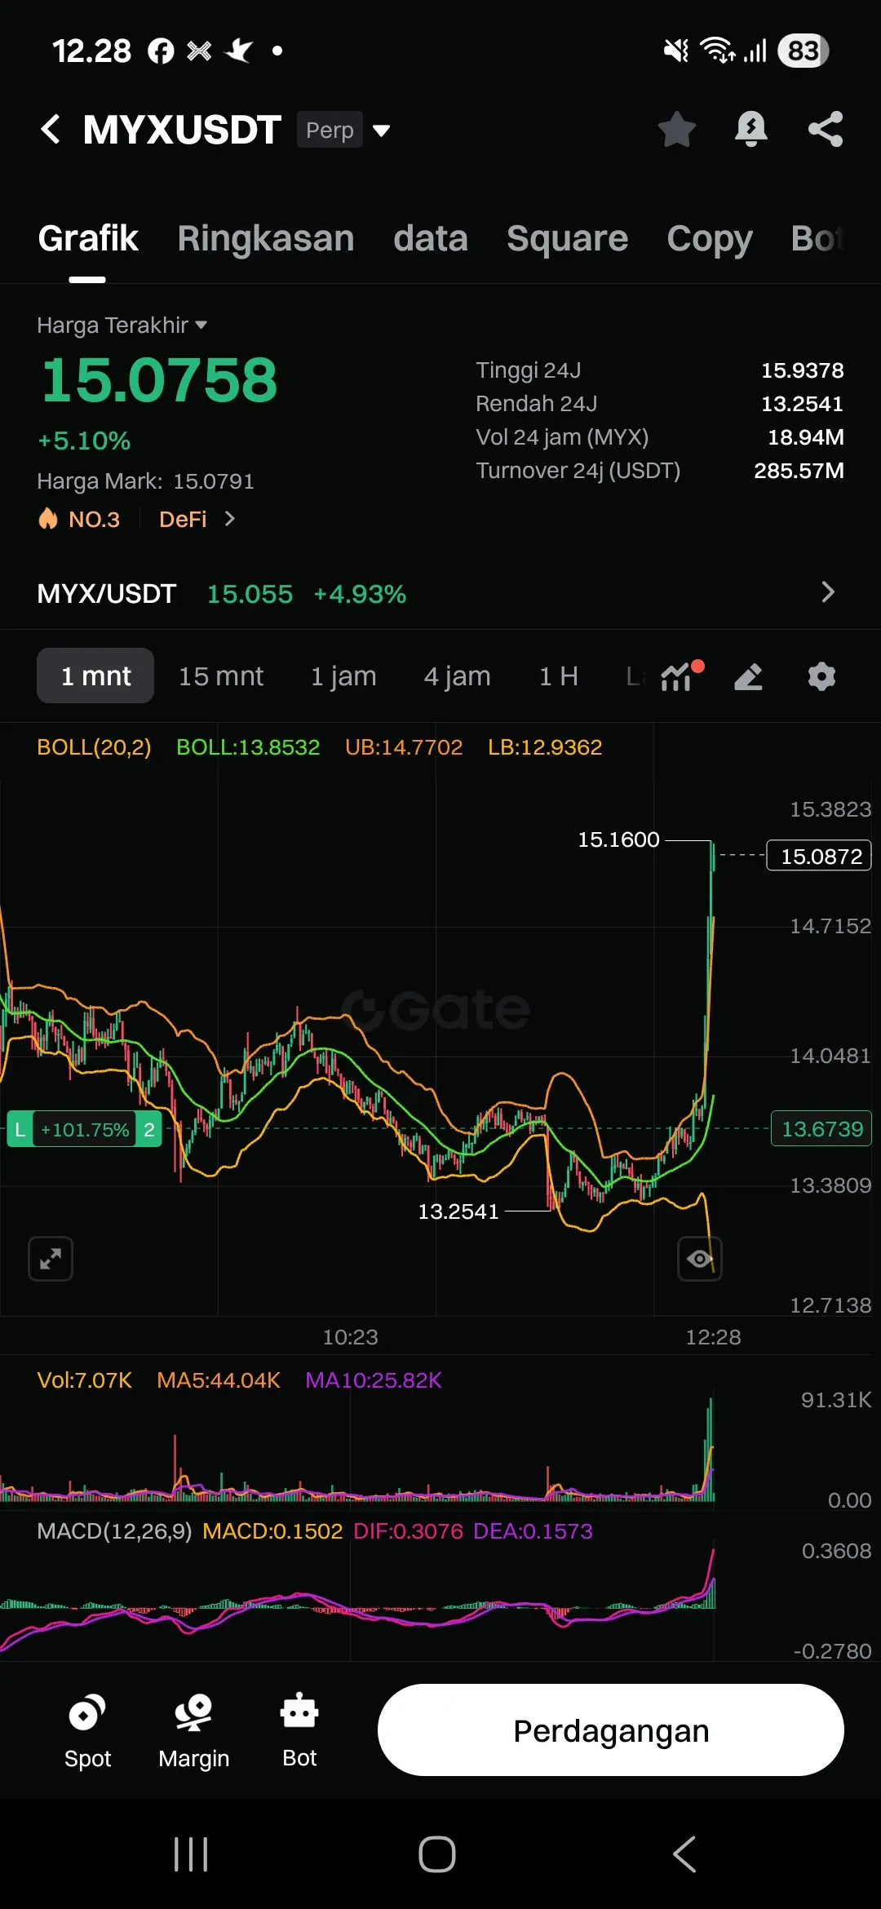Viewport: 881px width, 1909px height.
Task: Tap the Tinggi 24J value 15.9378
Action: [802, 370]
